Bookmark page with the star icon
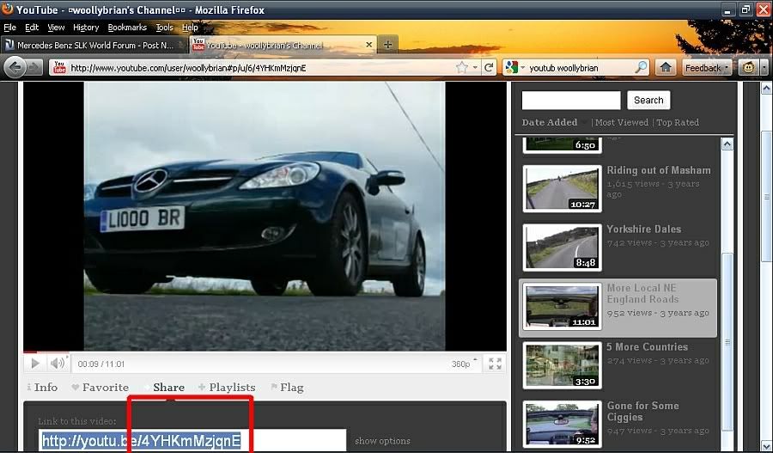This screenshot has width=773, height=453. tap(461, 68)
